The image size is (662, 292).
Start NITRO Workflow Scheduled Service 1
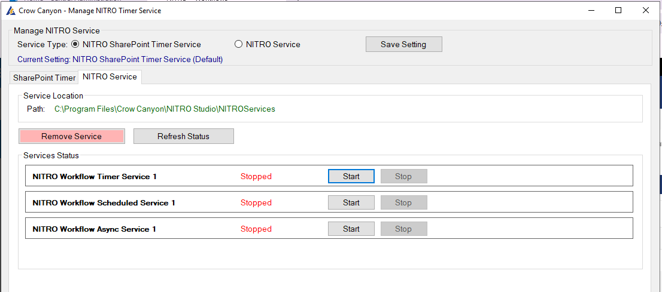coord(351,202)
